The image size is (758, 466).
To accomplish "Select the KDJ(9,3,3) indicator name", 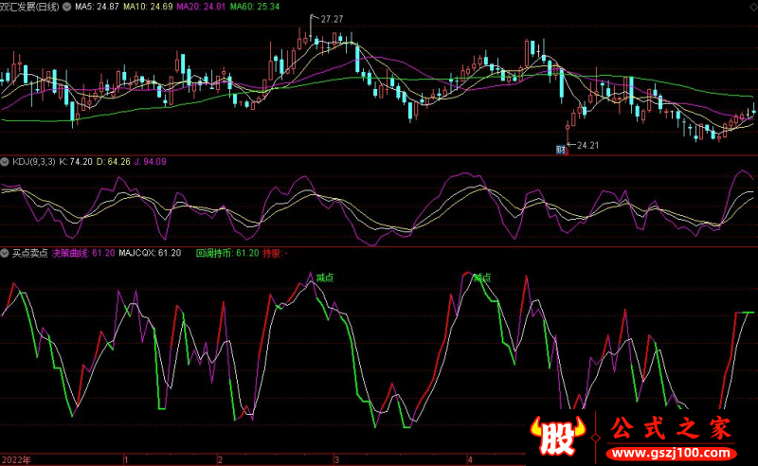I will click(x=34, y=161).
